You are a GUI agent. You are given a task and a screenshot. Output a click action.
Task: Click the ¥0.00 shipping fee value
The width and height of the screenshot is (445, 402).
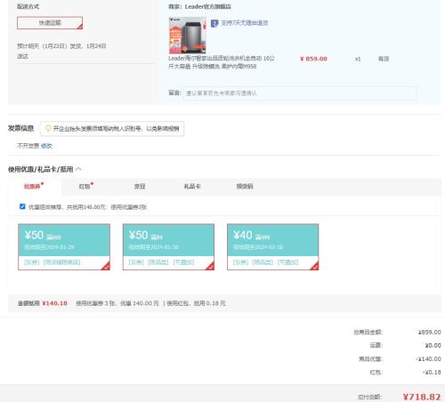433,345
